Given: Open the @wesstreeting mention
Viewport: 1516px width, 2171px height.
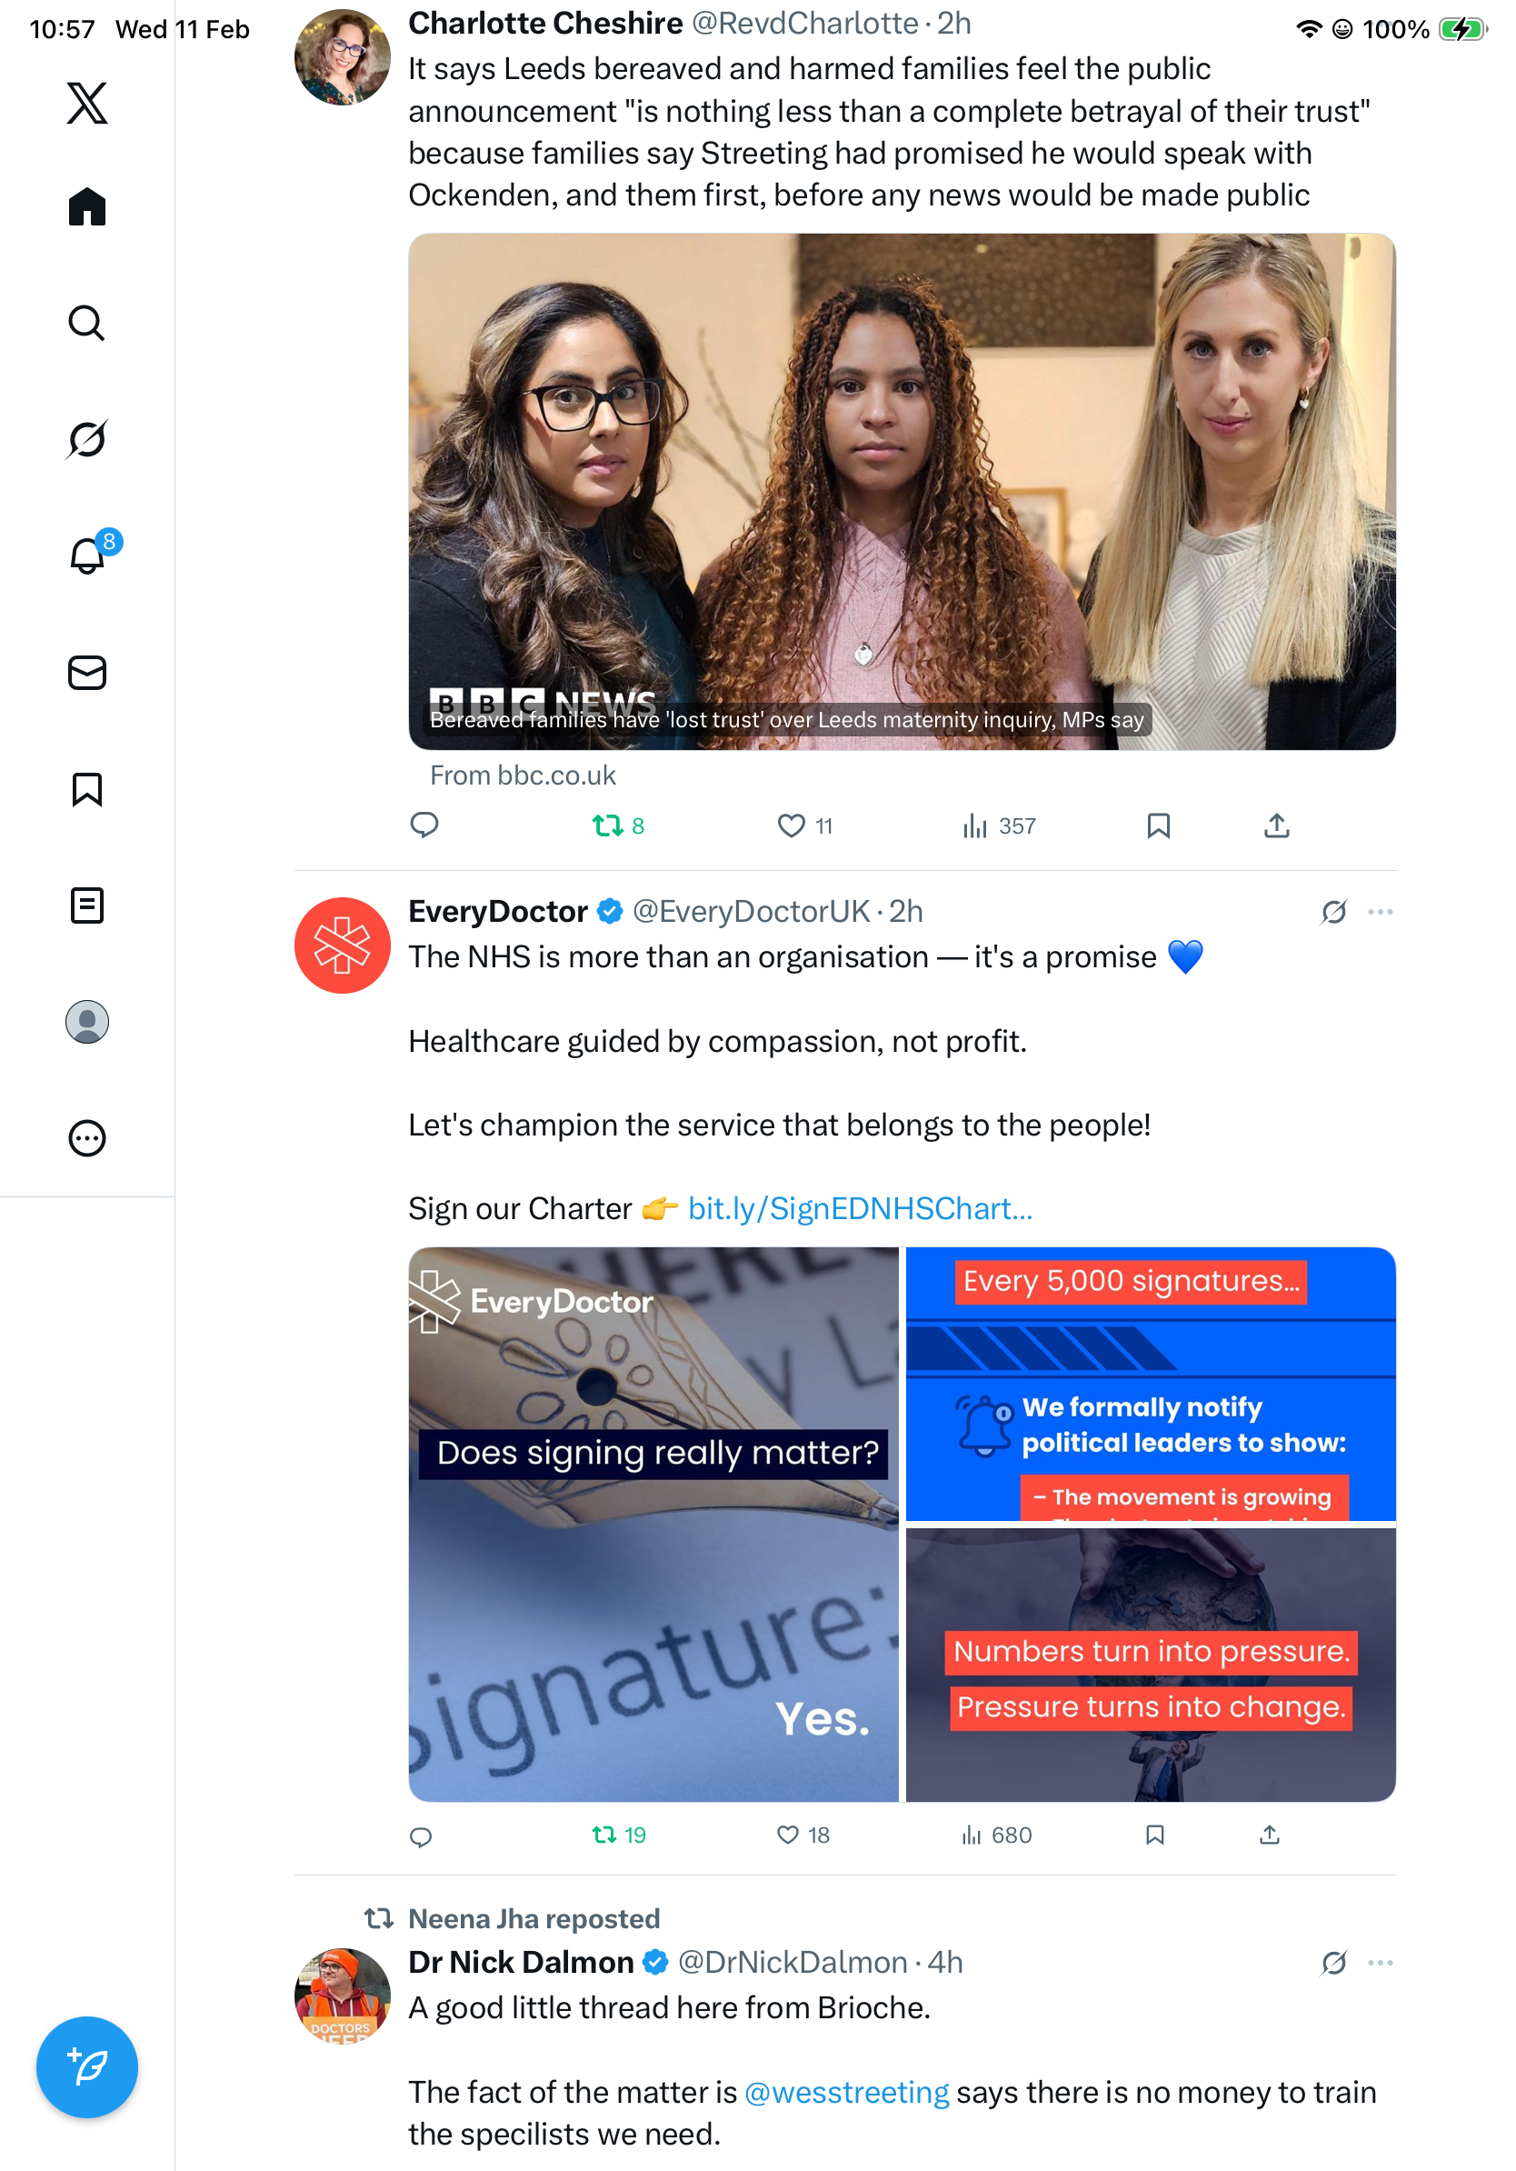Looking at the screenshot, I should point(847,2093).
